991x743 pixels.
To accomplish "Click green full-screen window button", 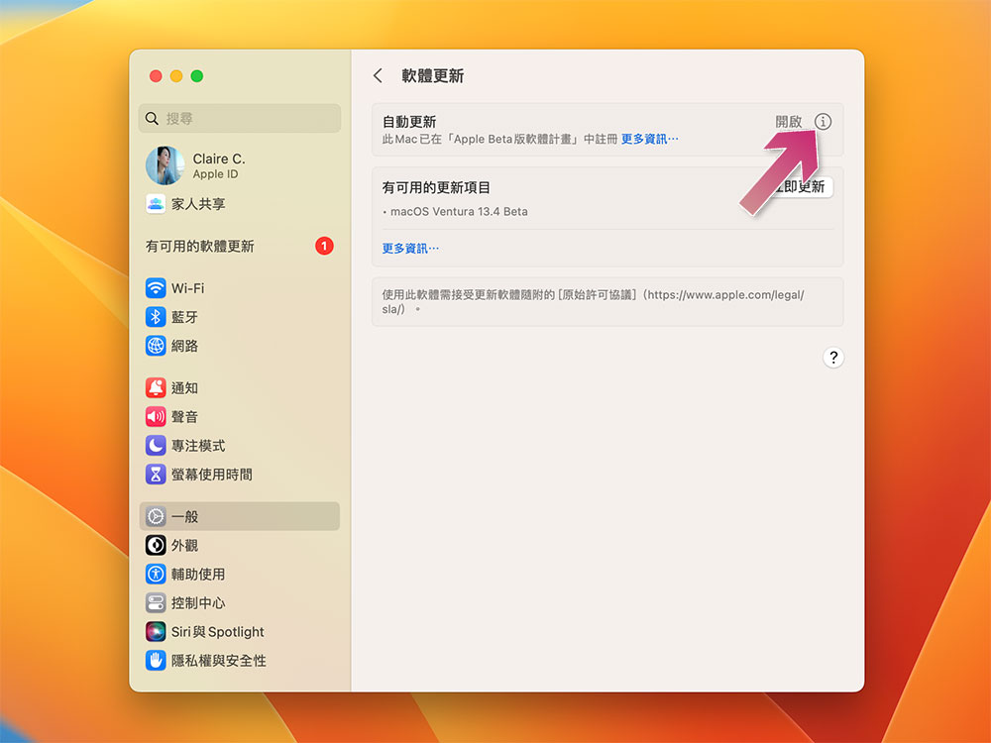I will click(197, 76).
